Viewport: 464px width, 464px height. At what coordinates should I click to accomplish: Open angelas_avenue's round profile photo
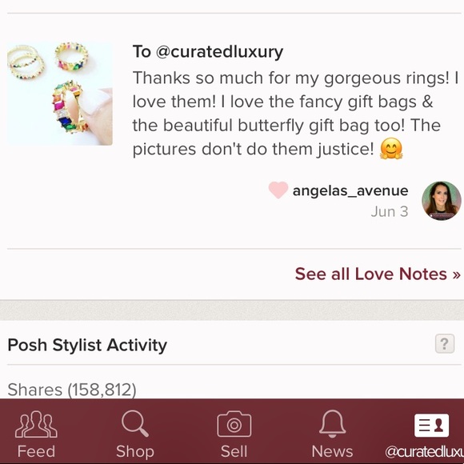[x=442, y=201]
